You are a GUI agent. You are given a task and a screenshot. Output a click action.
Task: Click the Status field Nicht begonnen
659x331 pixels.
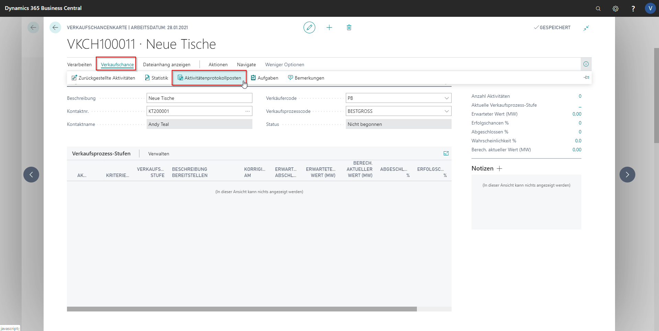point(399,124)
